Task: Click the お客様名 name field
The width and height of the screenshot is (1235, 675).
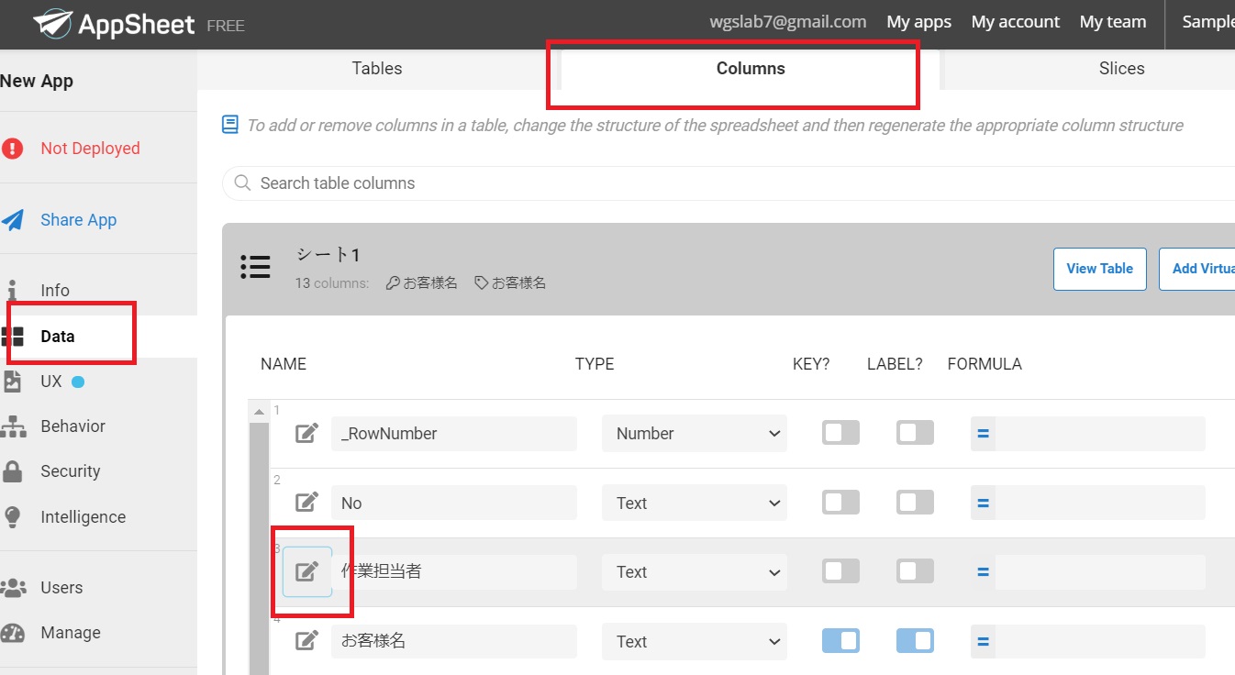Action: 454,641
